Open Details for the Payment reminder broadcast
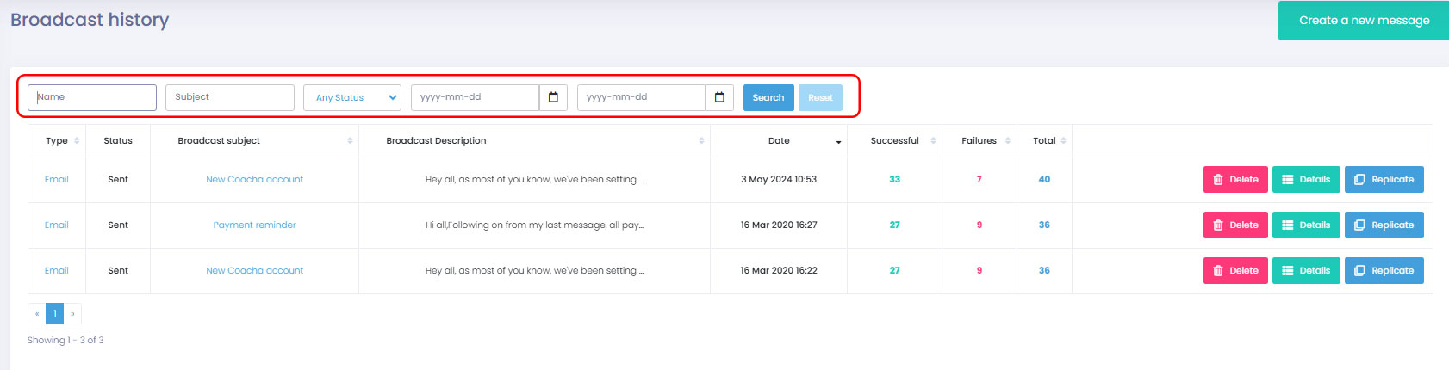 [x=1305, y=225]
